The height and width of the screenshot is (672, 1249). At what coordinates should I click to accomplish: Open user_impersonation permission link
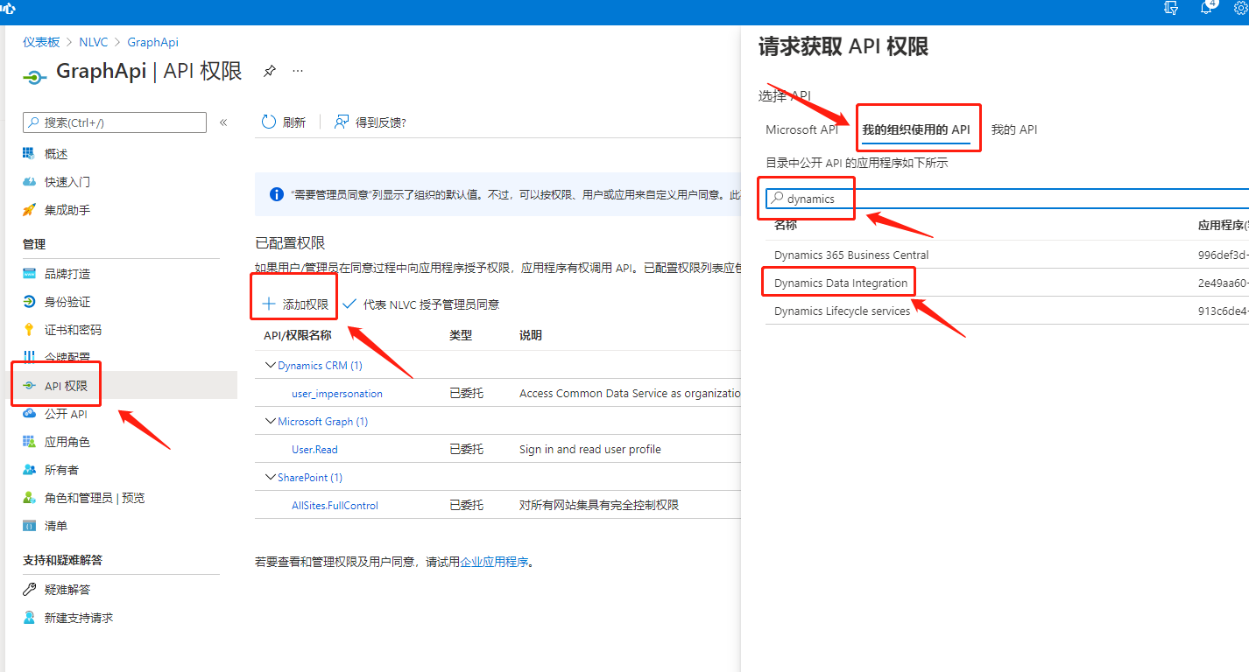click(x=337, y=394)
